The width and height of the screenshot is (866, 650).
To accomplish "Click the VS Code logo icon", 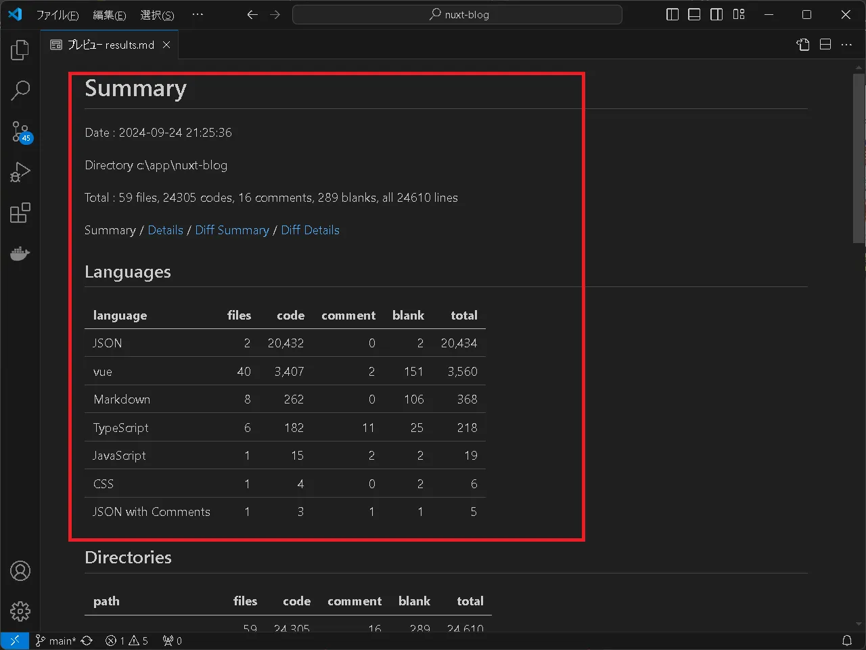I will click(15, 14).
